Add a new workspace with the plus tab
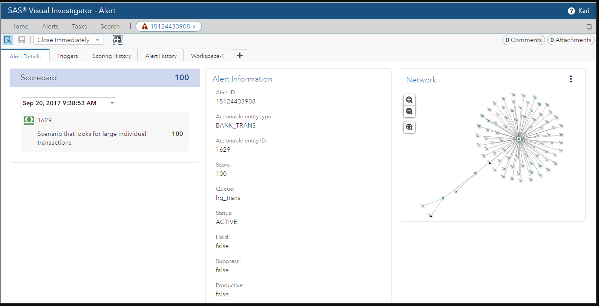Screen dimensions: 599x306 click(240, 55)
